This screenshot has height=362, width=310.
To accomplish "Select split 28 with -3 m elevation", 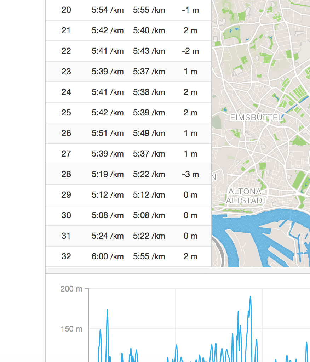I will (128, 174).
